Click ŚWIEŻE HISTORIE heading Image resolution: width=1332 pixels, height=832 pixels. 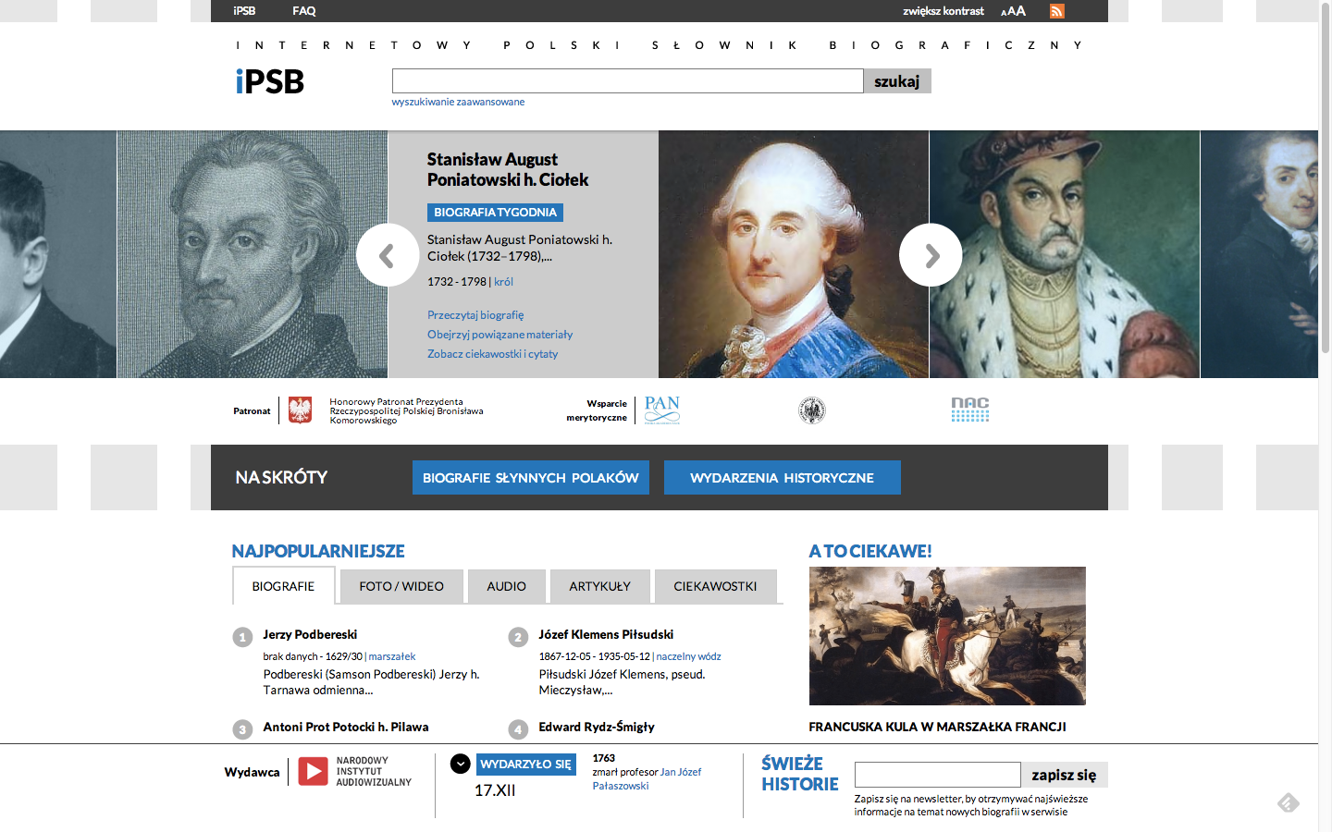point(800,774)
